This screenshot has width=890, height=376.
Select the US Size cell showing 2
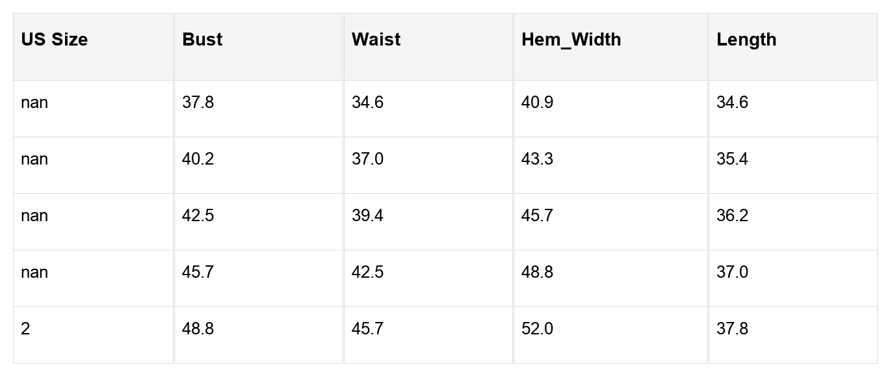25,329
